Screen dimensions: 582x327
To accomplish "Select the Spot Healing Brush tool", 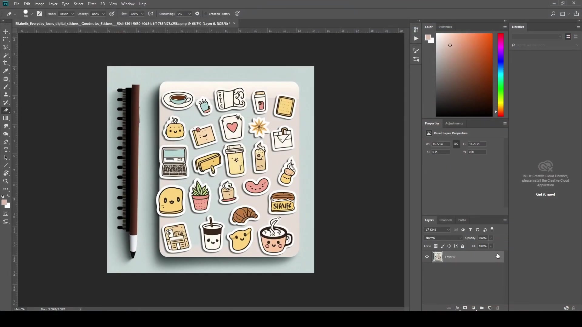I will [6, 79].
